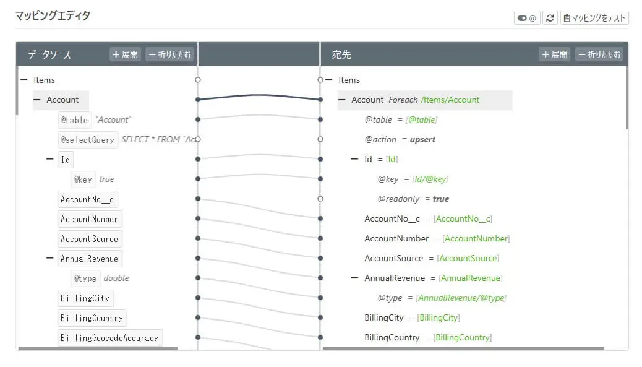Viewport: 642px width, 367px height.
Task: Collapse all destination nodes with 折りたたむ
Action: tap(599, 54)
